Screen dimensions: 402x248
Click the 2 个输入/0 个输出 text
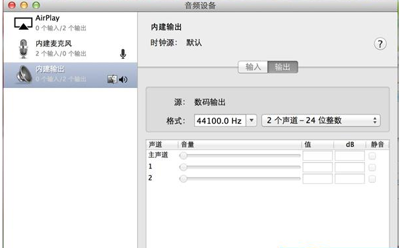(x=61, y=54)
